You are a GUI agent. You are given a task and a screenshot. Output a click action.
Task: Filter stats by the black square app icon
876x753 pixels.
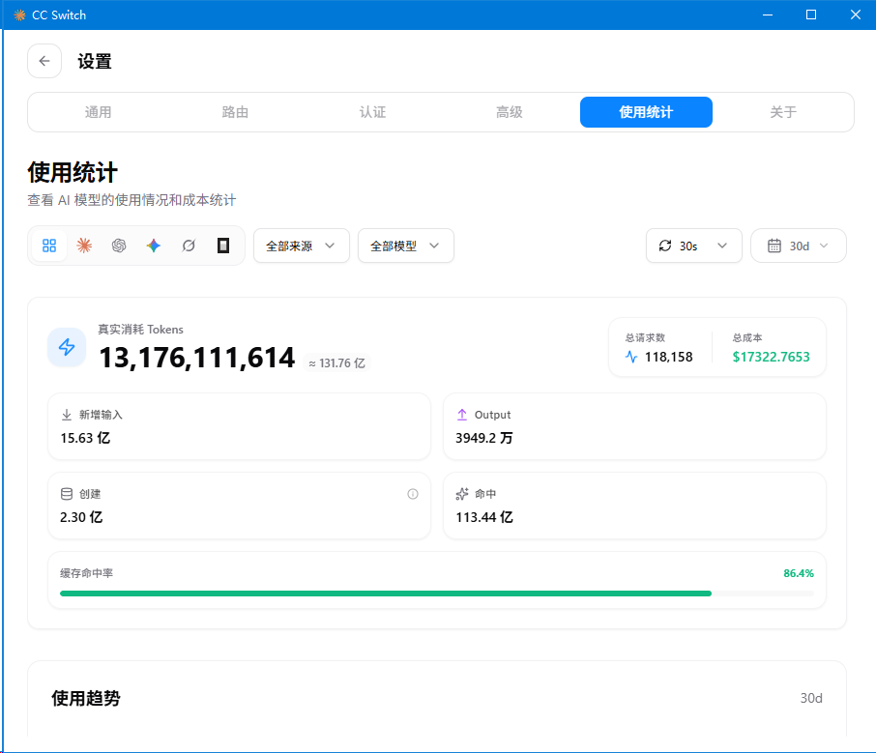point(223,246)
